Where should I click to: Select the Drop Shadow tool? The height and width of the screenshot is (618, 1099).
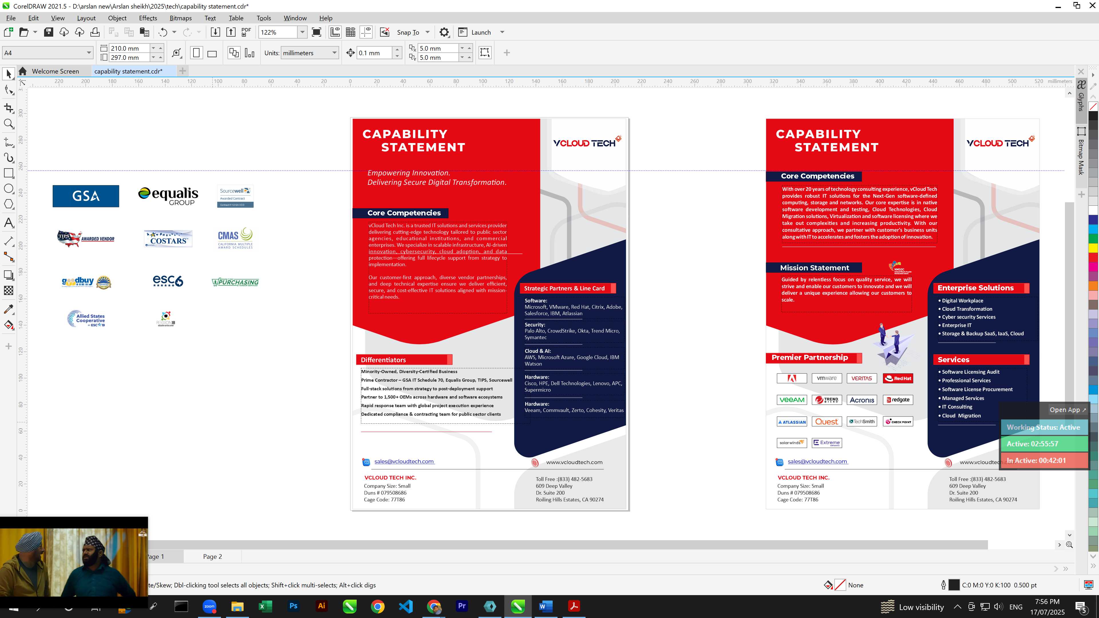point(9,275)
